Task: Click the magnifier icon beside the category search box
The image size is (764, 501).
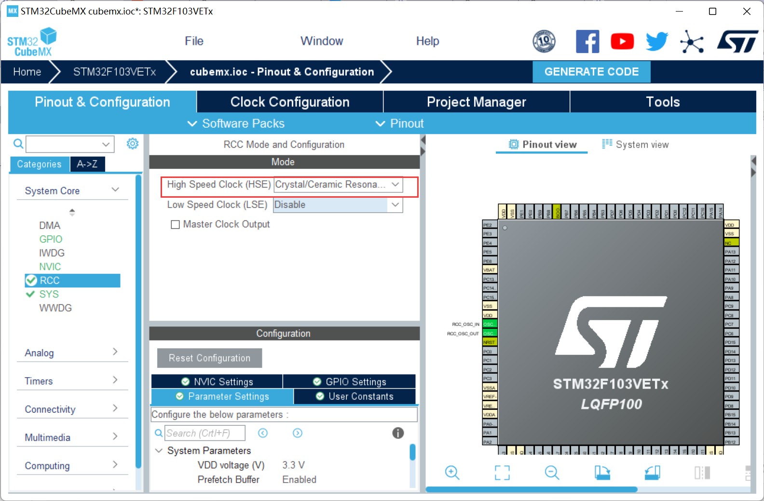Action: point(18,144)
